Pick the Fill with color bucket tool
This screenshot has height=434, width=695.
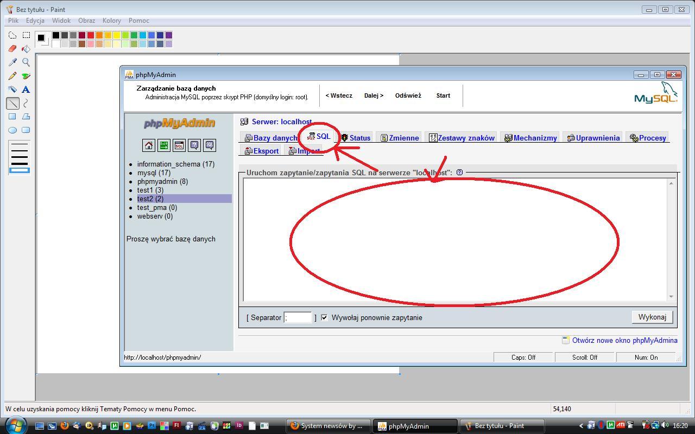pos(26,49)
